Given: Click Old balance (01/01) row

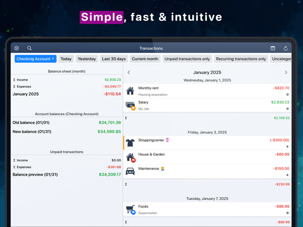Looking at the screenshot, I should click(66, 122).
